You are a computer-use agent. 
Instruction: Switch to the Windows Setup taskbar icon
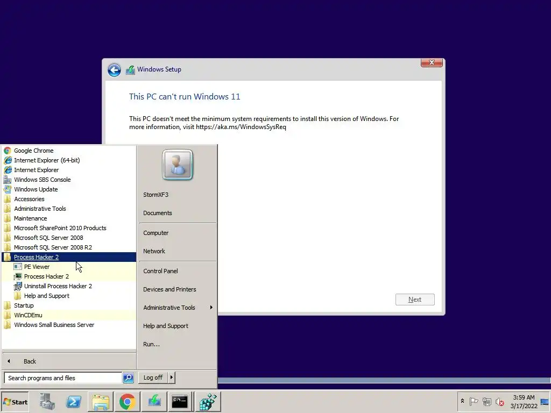pyautogui.click(x=154, y=402)
